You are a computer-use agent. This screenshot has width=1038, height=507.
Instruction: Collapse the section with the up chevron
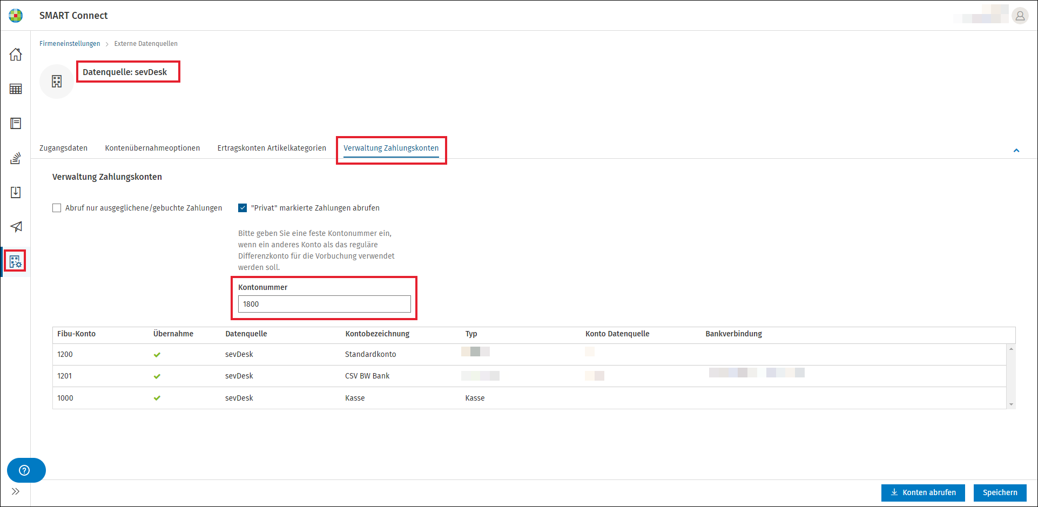point(1016,151)
